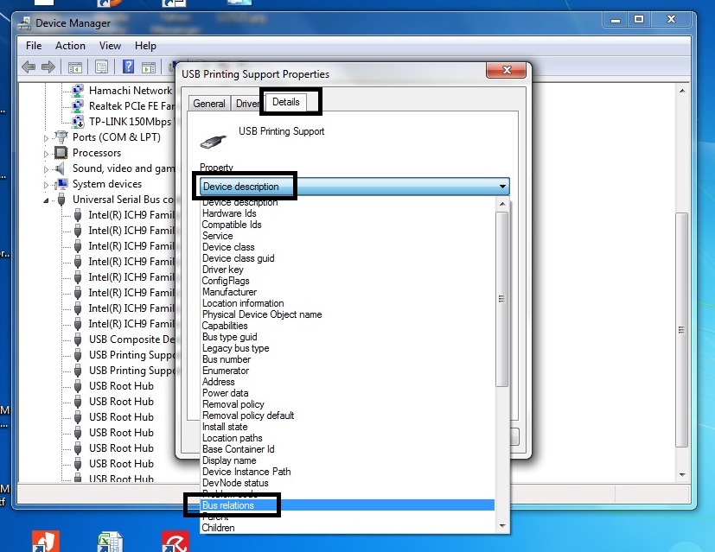Open the Property combo box arrow
Image resolution: width=715 pixels, height=552 pixels.
point(502,187)
